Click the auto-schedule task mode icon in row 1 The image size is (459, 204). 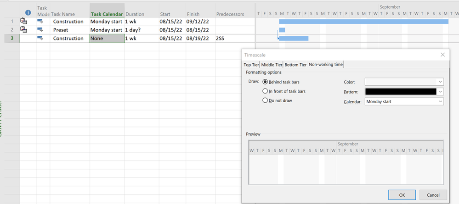click(x=40, y=22)
